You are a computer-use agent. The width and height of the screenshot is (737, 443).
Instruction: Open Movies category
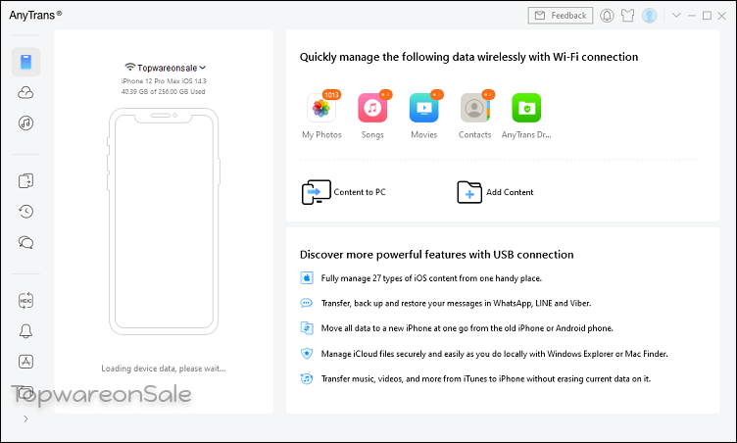point(424,116)
